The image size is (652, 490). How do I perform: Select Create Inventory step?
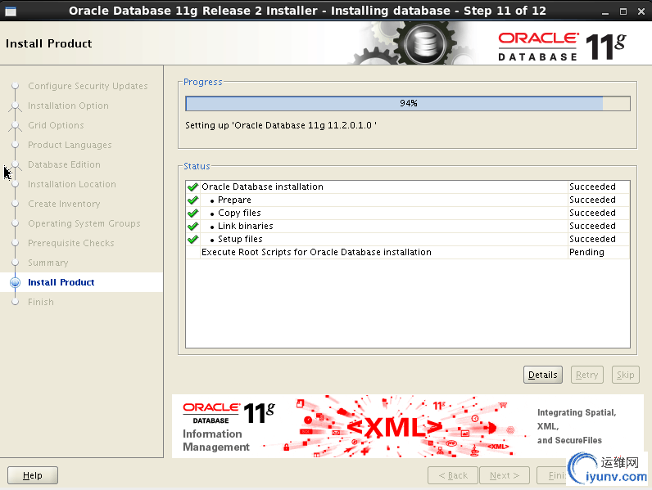64,204
